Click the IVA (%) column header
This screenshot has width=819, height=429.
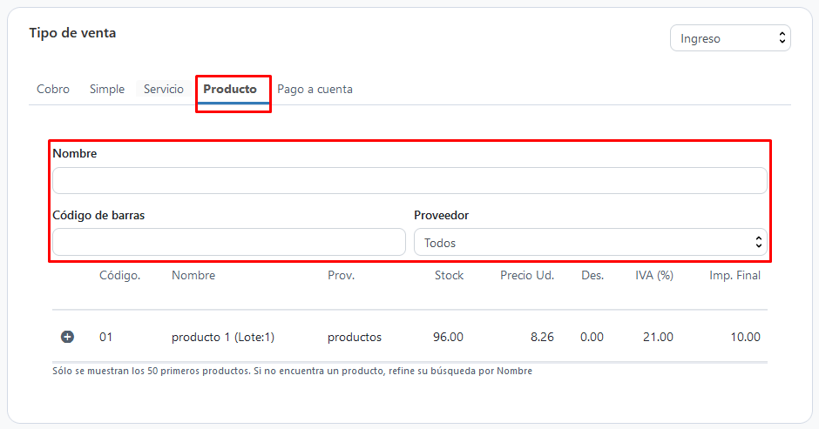654,275
